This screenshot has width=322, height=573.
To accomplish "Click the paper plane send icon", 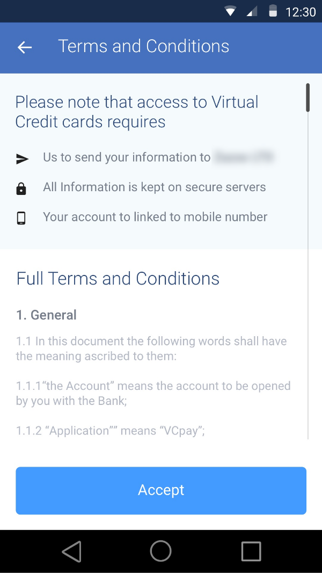I will 21,158.
